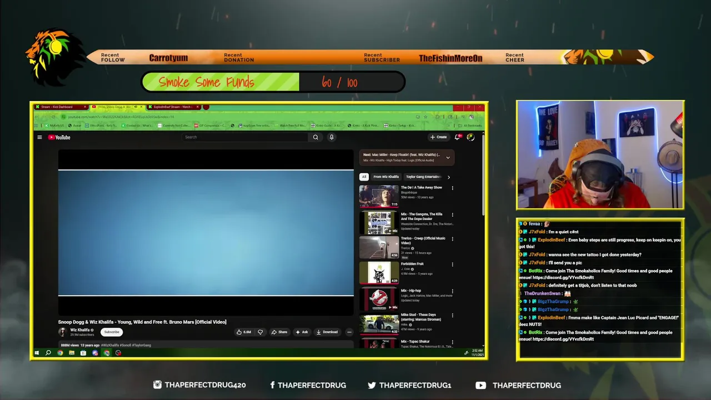
Task: Open The Do I A Take Away Show thumbnail
Action: 379,196
